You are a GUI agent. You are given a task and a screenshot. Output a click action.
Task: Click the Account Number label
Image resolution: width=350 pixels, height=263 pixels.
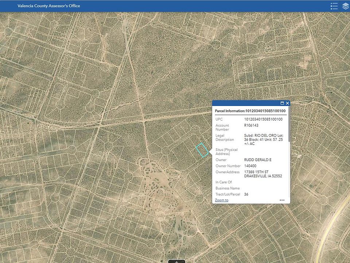click(222, 127)
